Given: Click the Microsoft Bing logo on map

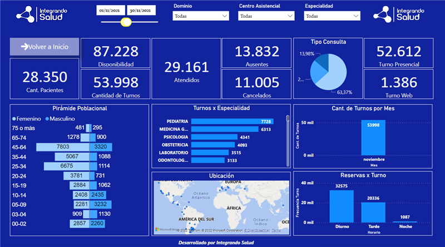Looking at the screenshot, I should coord(167,229).
